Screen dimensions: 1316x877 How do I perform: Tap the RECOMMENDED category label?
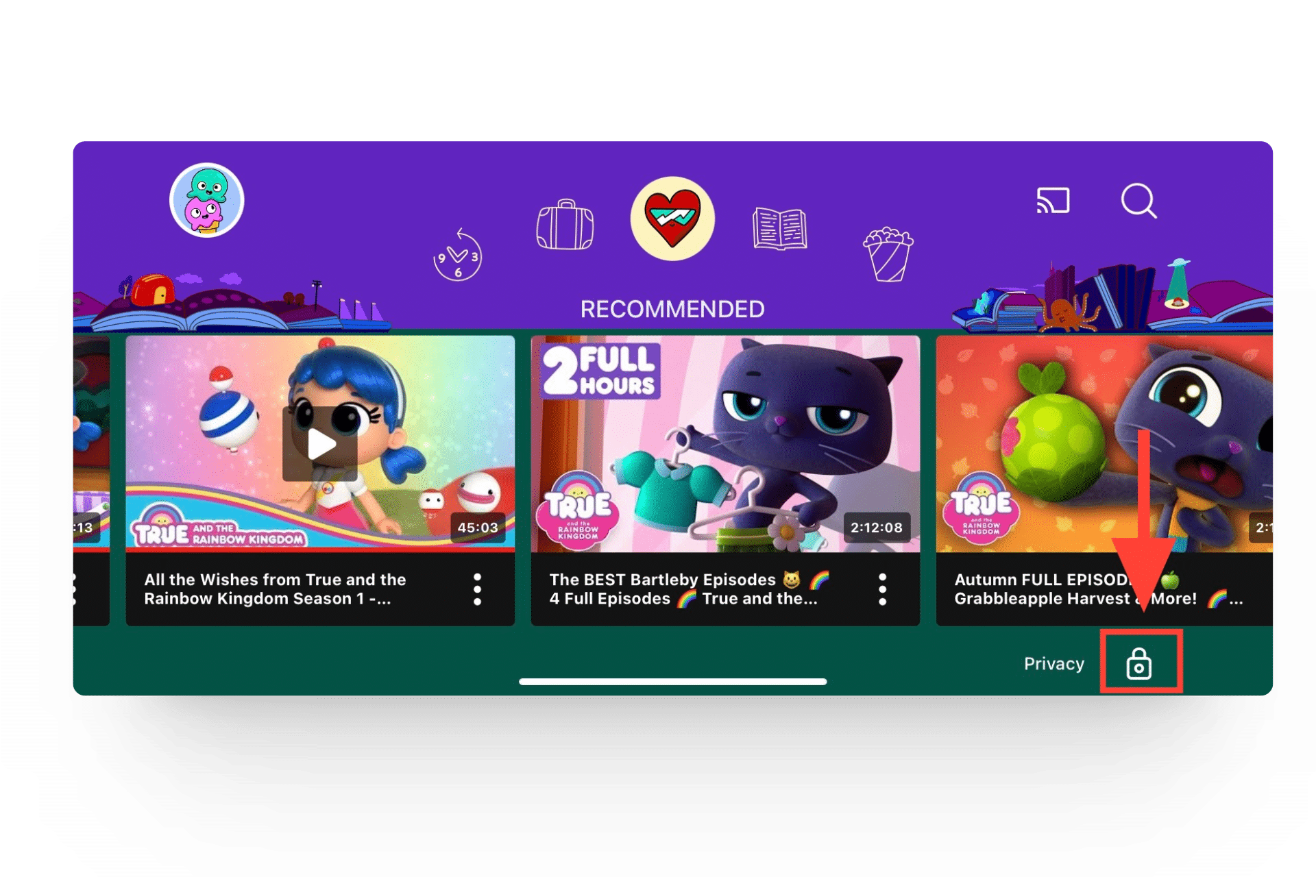(672, 309)
